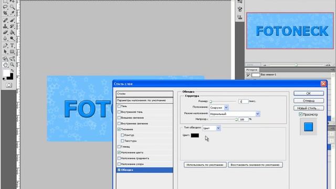The height and width of the screenshot is (189, 336).
Task: Select the 3D Rotate tool
Action: click(x=5, y=58)
